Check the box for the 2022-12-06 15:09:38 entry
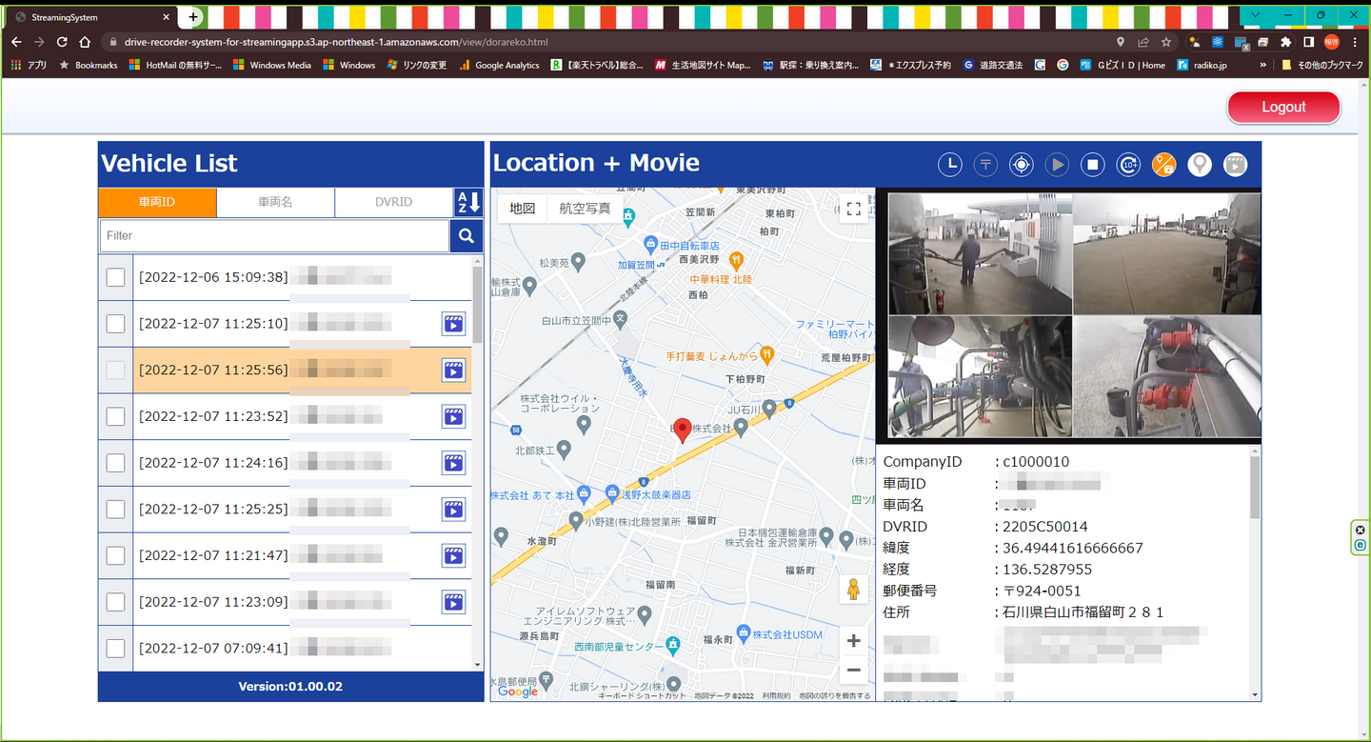Image resolution: width=1371 pixels, height=742 pixels. point(115,277)
